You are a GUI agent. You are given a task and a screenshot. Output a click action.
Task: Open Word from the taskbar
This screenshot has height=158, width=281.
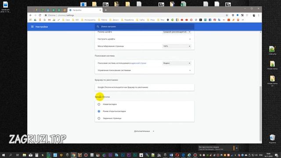point(171,155)
